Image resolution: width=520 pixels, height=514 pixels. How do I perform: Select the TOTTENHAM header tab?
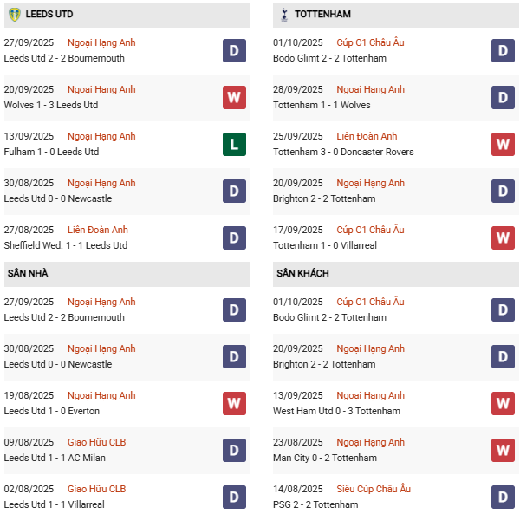(x=322, y=15)
